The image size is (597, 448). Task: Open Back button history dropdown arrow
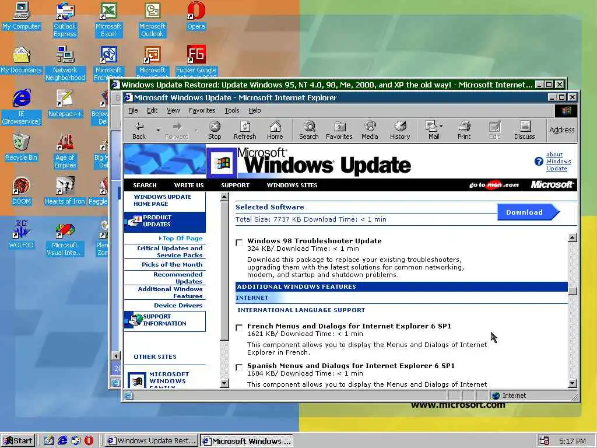coord(158,130)
